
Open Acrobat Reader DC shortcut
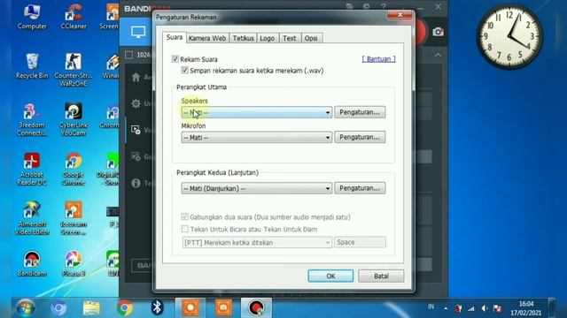click(x=32, y=169)
